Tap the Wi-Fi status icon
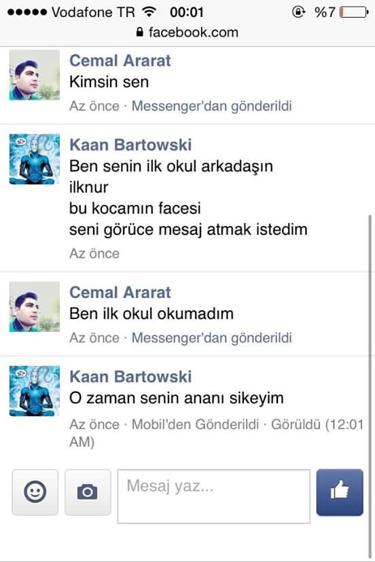This screenshot has width=375, height=562. [x=149, y=12]
